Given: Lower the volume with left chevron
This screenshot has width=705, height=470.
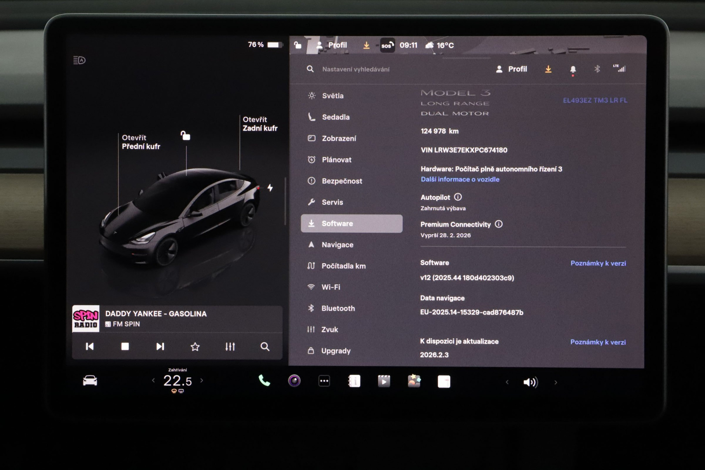Looking at the screenshot, I should [507, 382].
